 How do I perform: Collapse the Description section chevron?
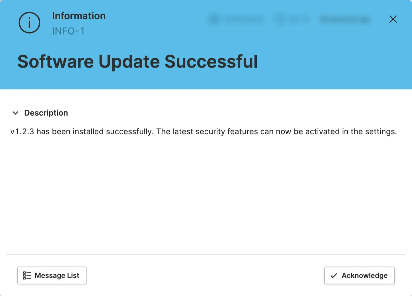[15, 113]
